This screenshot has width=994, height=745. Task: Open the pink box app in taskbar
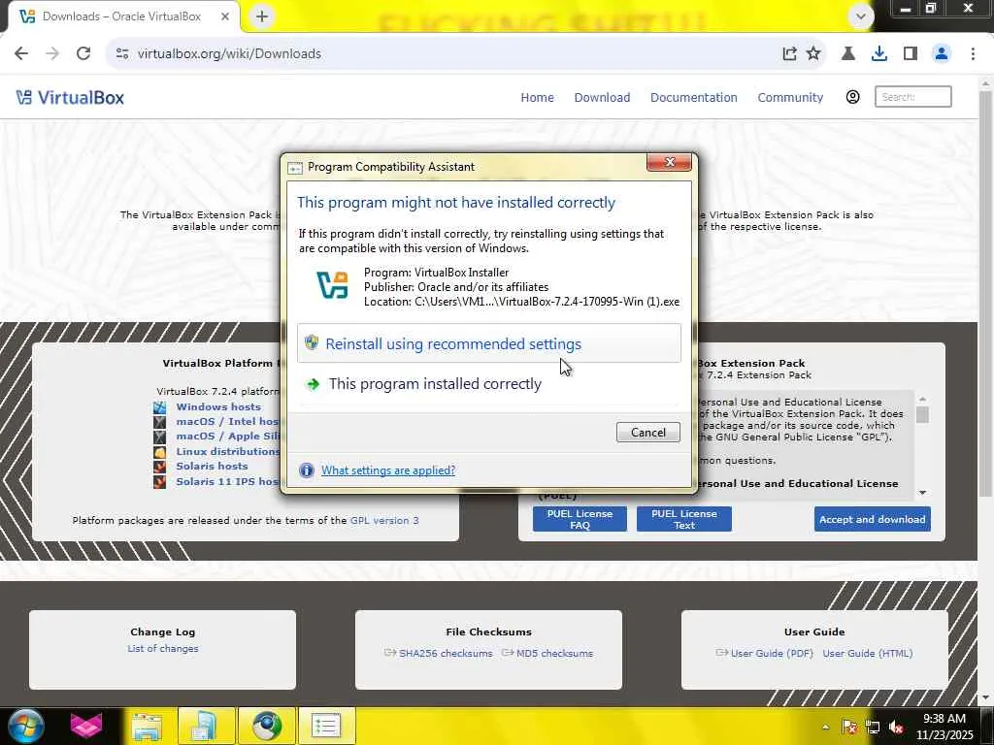[86, 726]
